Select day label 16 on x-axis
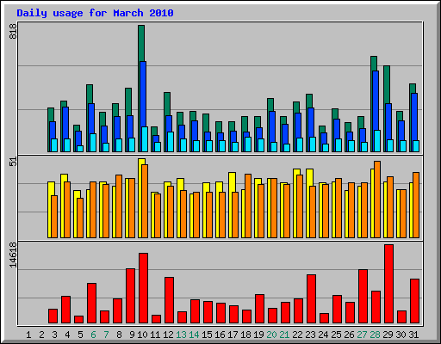Viewport: 441px width, 344px height. pos(220,335)
